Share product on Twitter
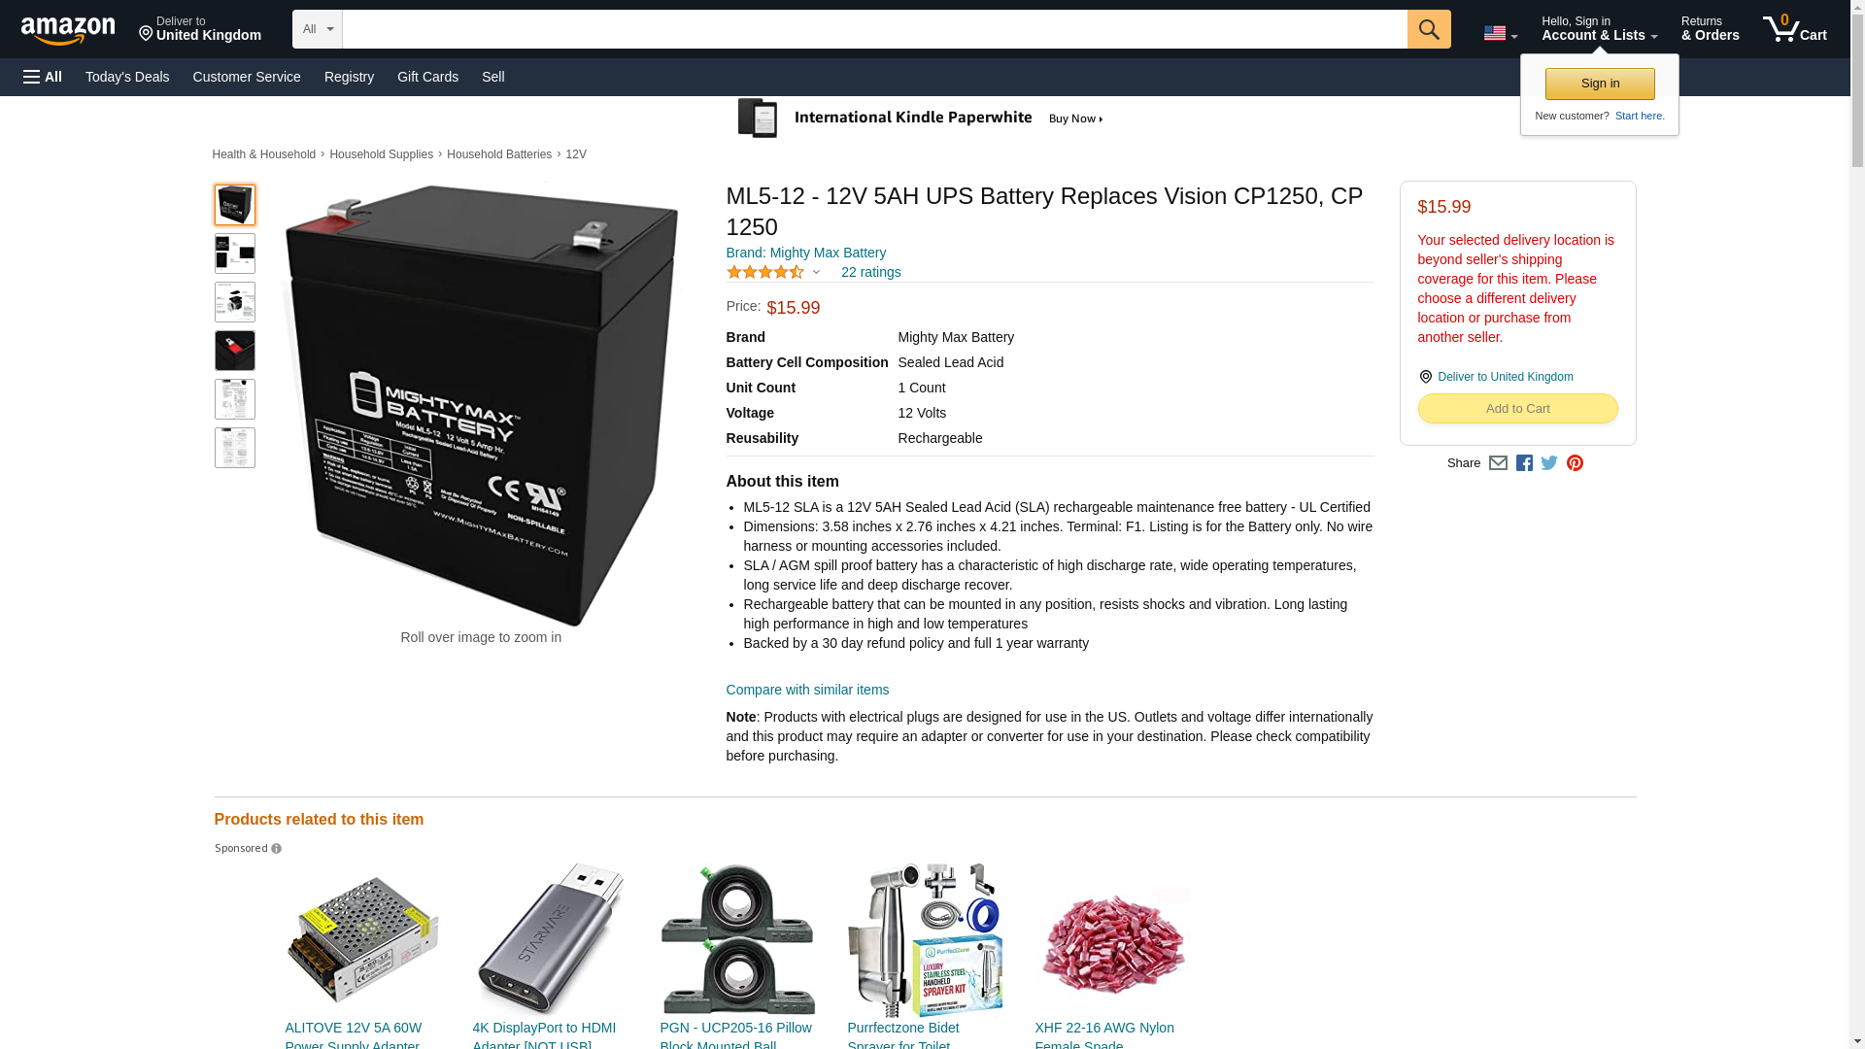 [1549, 463]
